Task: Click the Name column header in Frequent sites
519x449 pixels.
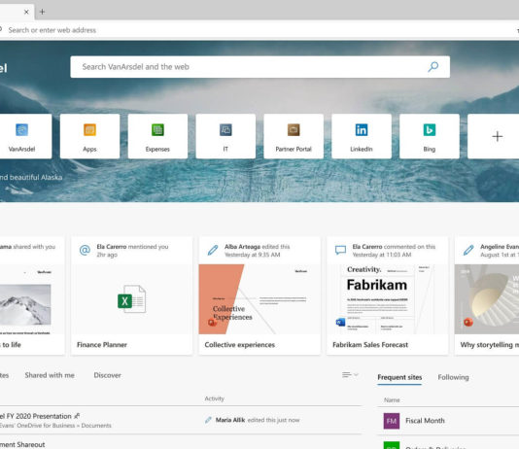Action: (x=392, y=400)
